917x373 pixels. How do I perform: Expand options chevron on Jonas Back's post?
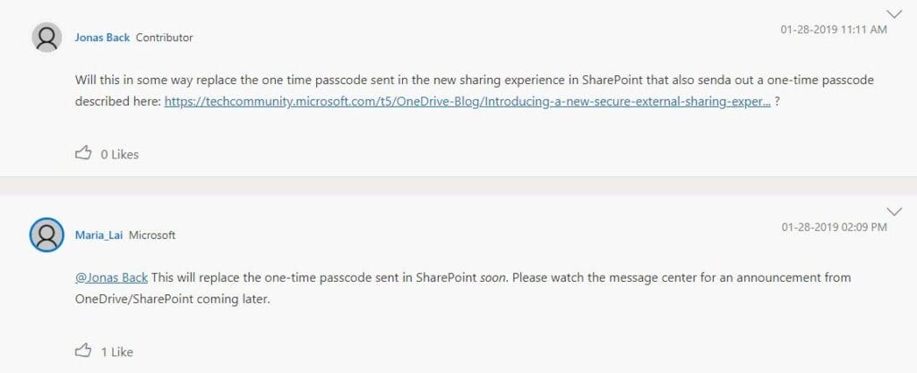pyautogui.click(x=895, y=14)
